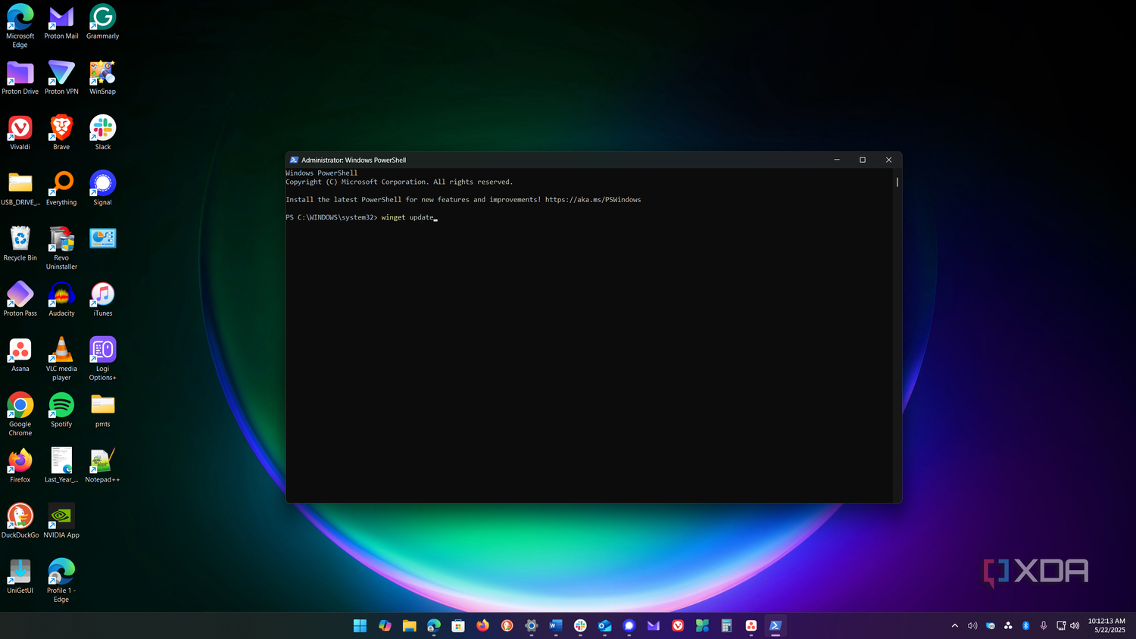Click the WinSnap desktop icon
The width and height of the screenshot is (1136, 639).
(102, 77)
